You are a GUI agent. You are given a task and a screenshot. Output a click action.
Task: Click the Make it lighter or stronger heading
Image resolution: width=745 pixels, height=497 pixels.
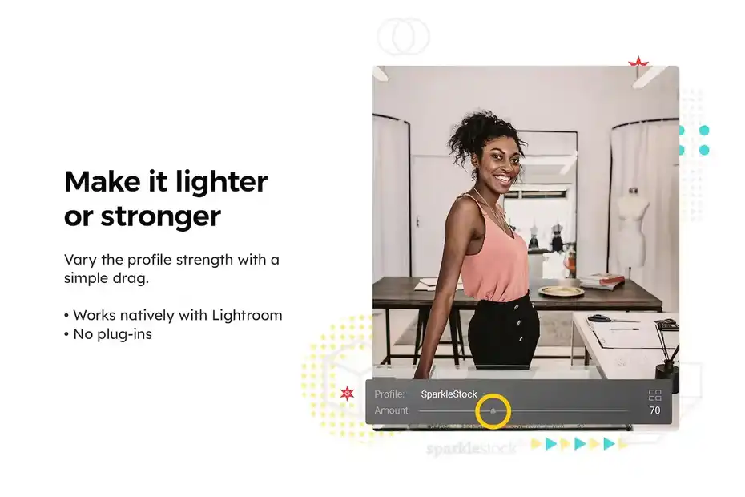click(x=166, y=198)
